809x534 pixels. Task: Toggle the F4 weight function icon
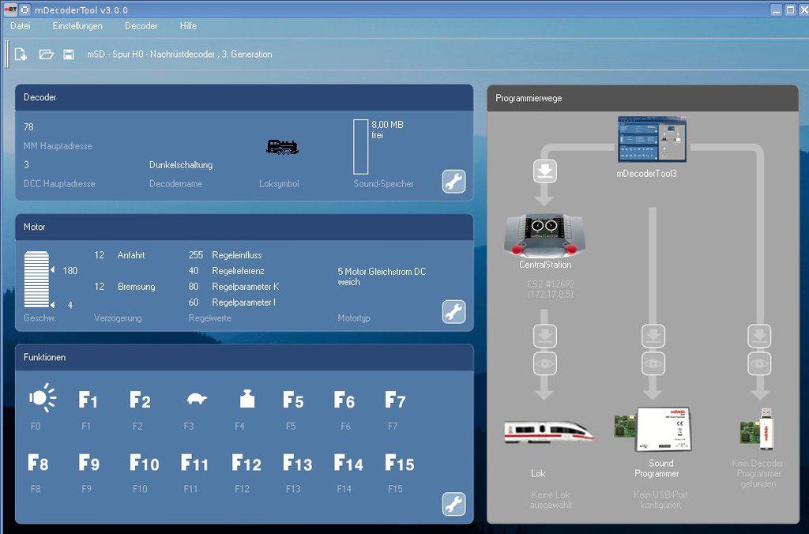click(x=246, y=399)
